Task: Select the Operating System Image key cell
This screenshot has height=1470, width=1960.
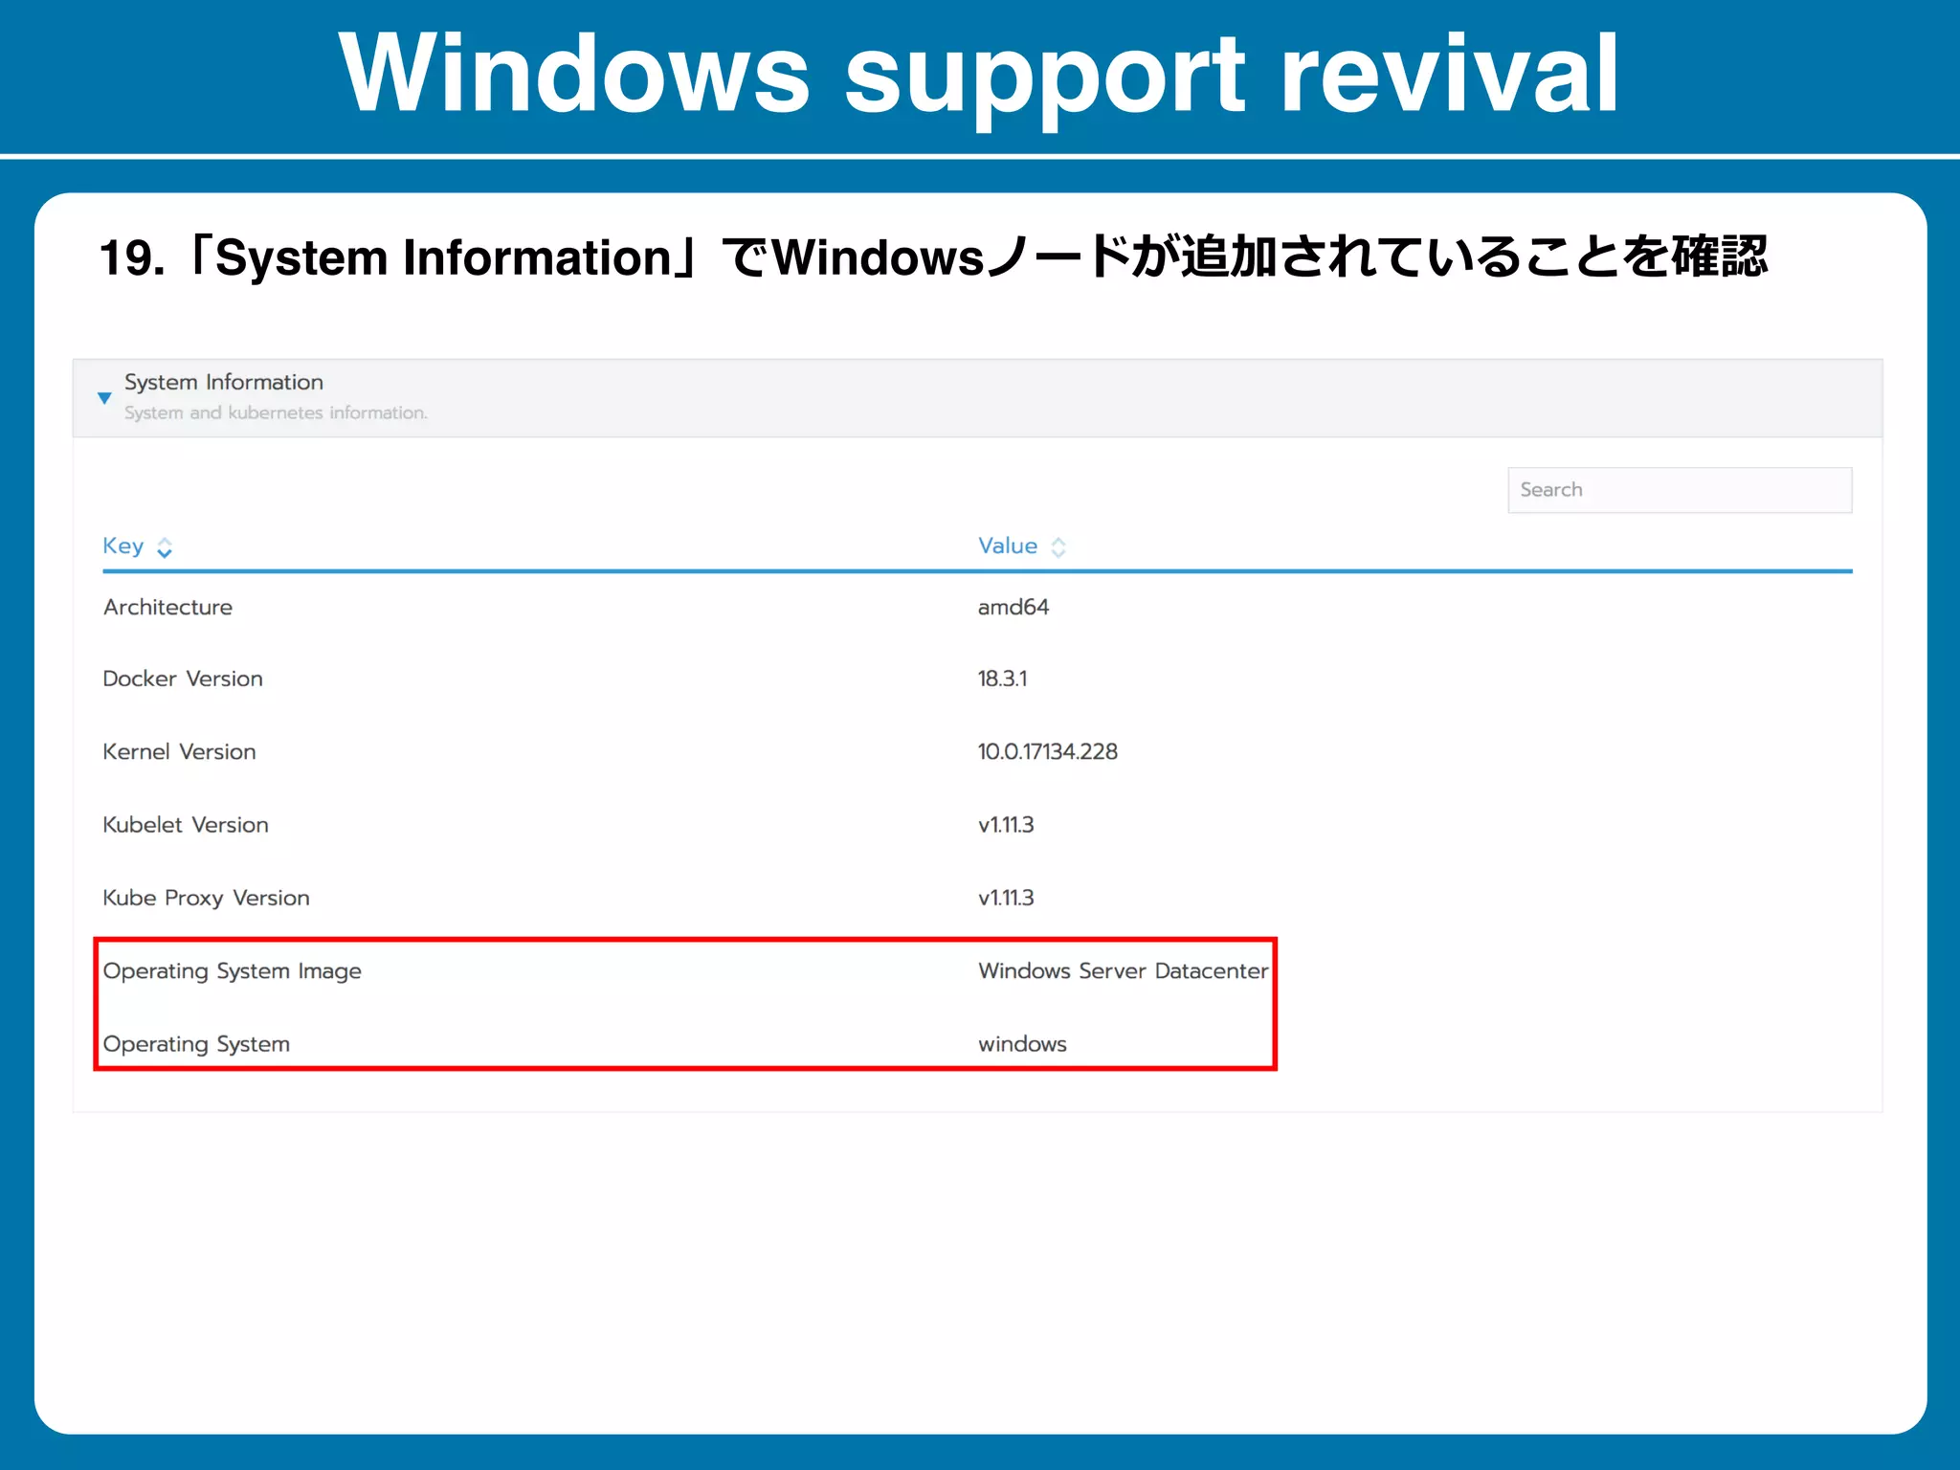Action: coord(233,971)
